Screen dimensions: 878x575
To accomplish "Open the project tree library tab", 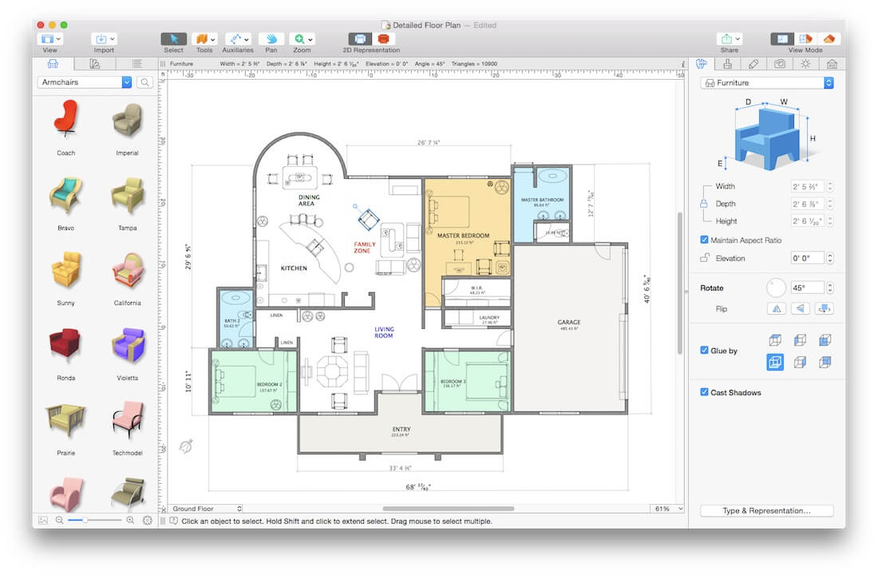I will pos(136,64).
